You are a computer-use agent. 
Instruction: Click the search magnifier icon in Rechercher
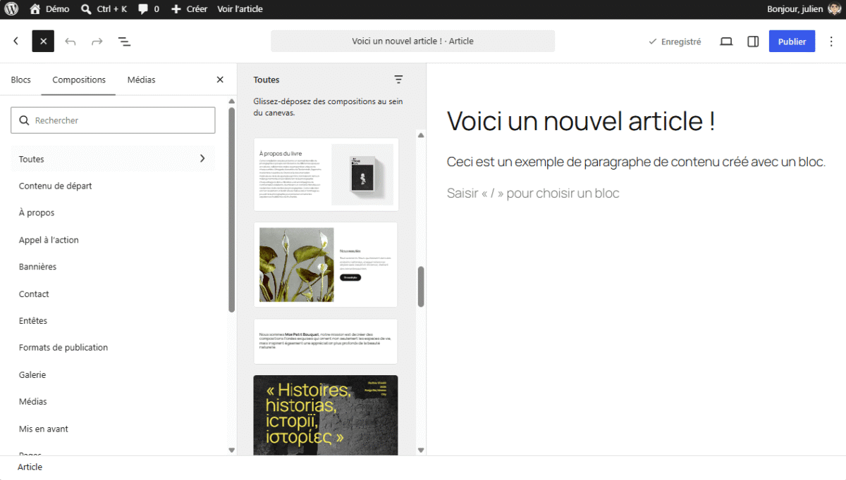pyautogui.click(x=24, y=120)
